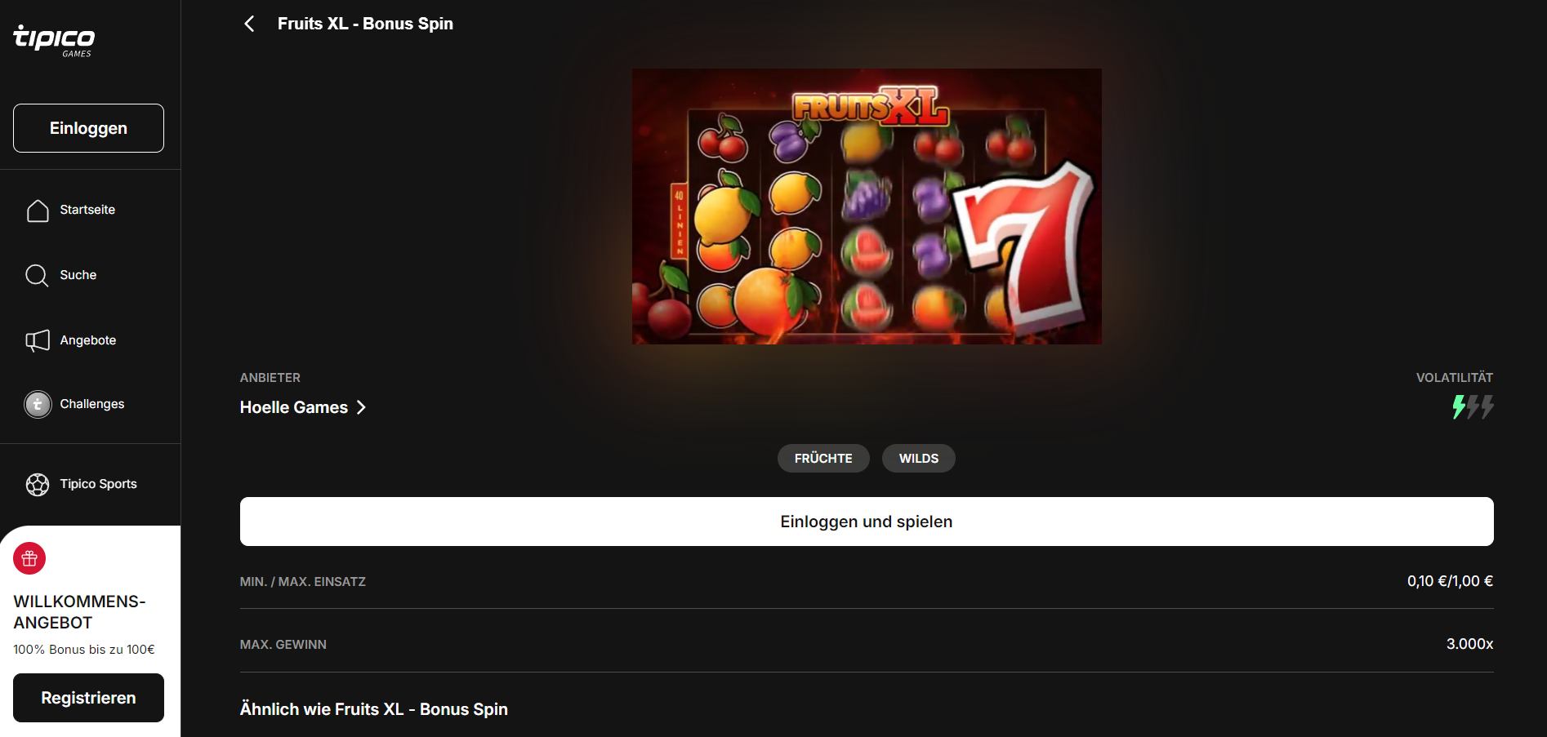Open Tipico Sports via the soccer ball icon
Image resolution: width=1547 pixels, height=737 pixels.
38,485
